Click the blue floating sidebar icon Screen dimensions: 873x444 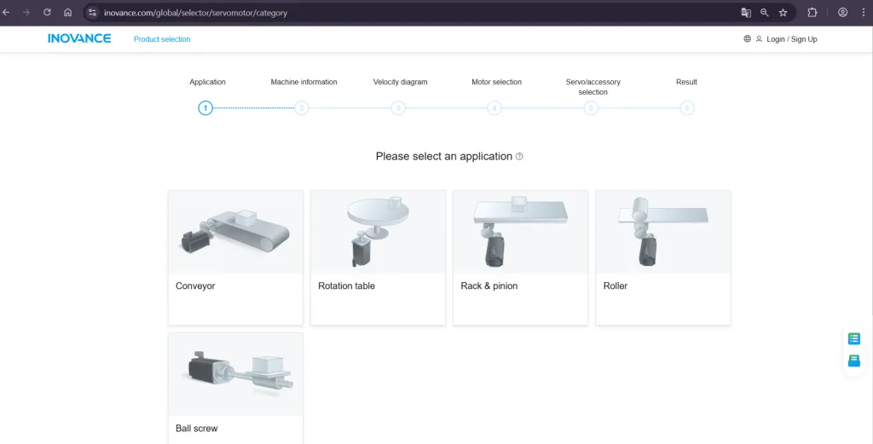[853, 360]
